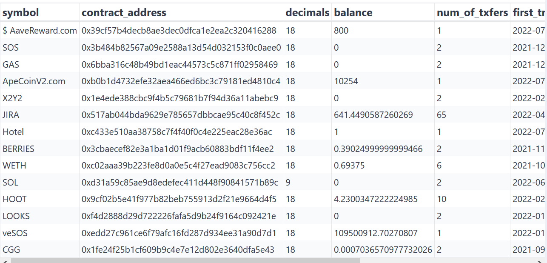Click the balance 1 in Hotel row

tap(336, 132)
